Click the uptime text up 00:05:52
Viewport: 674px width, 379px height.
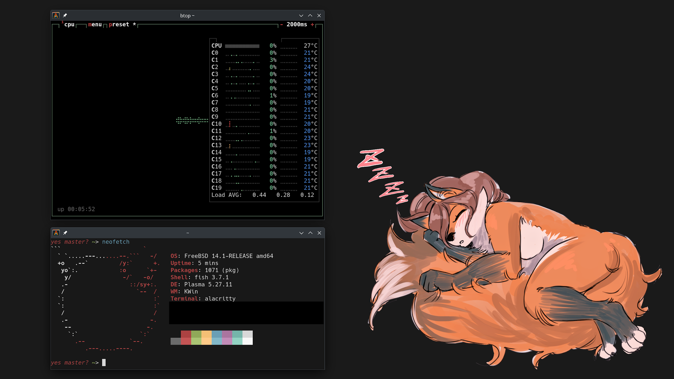coord(76,209)
